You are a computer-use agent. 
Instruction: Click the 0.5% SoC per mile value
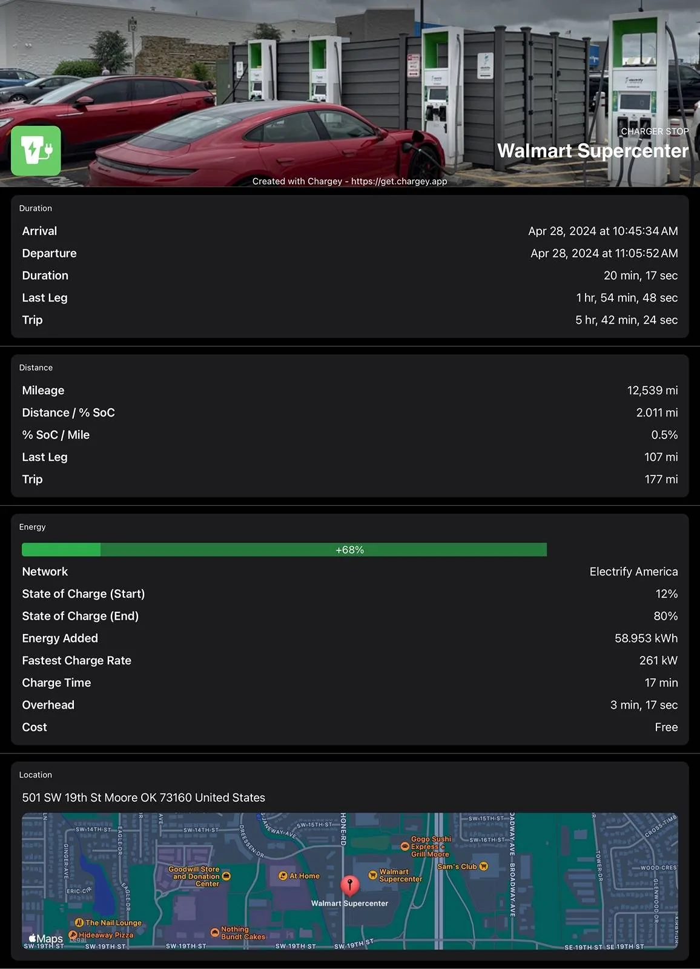(664, 435)
